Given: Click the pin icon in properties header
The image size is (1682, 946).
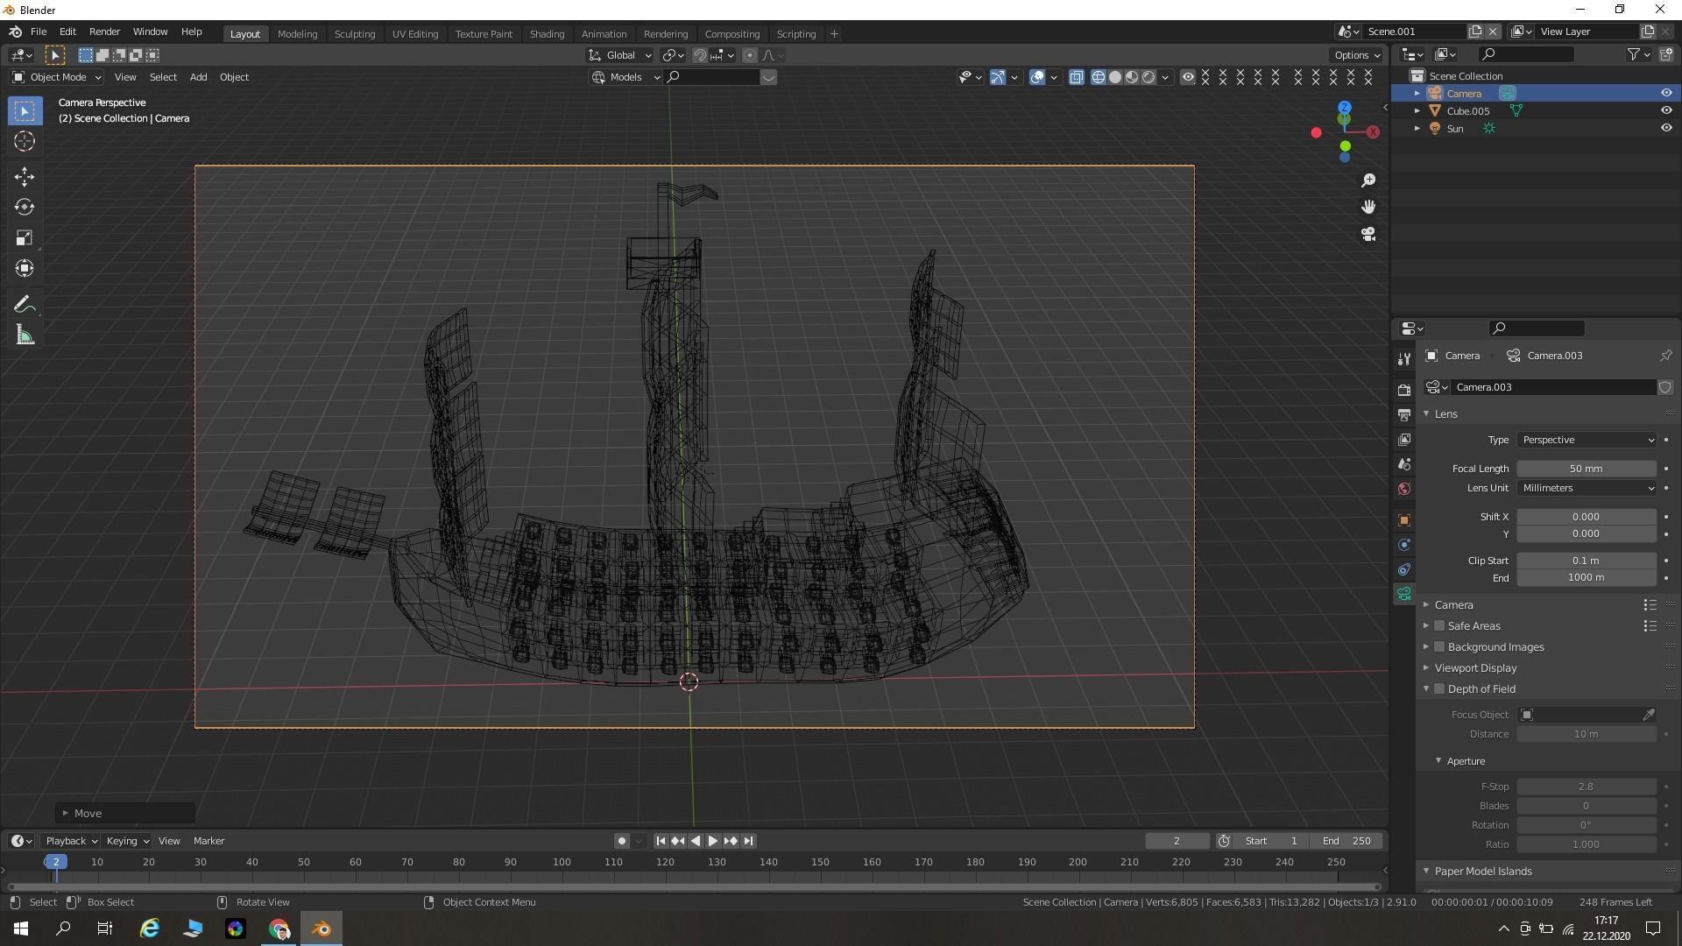Looking at the screenshot, I should click(x=1665, y=356).
